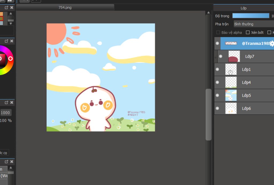Undock the color swatch palette panel
Viewport: 274px width, 185px height.
tap(6, 7)
